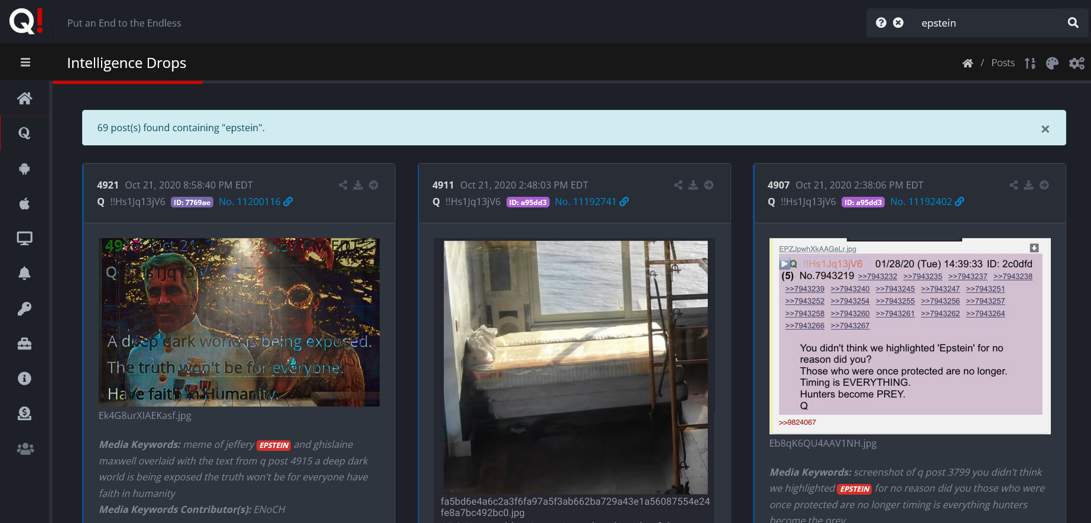The image size is (1091, 523).
Task: Click post number 4911
Action: click(x=443, y=185)
